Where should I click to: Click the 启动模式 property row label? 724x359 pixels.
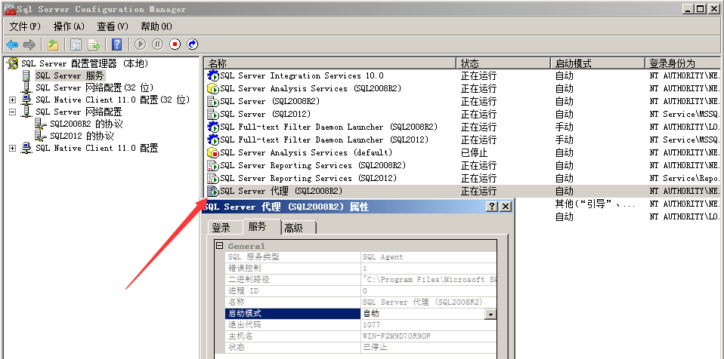click(292, 314)
